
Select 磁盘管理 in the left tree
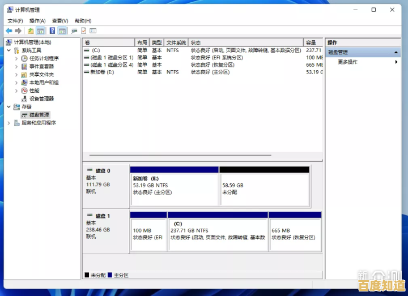pos(39,115)
